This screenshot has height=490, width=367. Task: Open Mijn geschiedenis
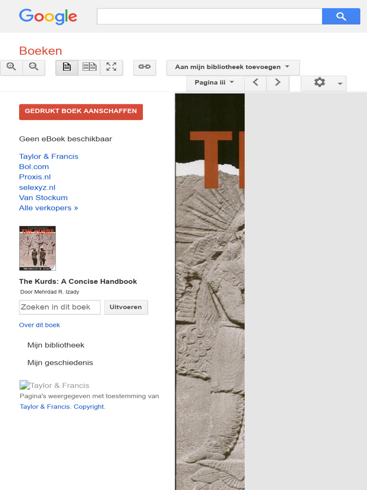click(x=60, y=363)
